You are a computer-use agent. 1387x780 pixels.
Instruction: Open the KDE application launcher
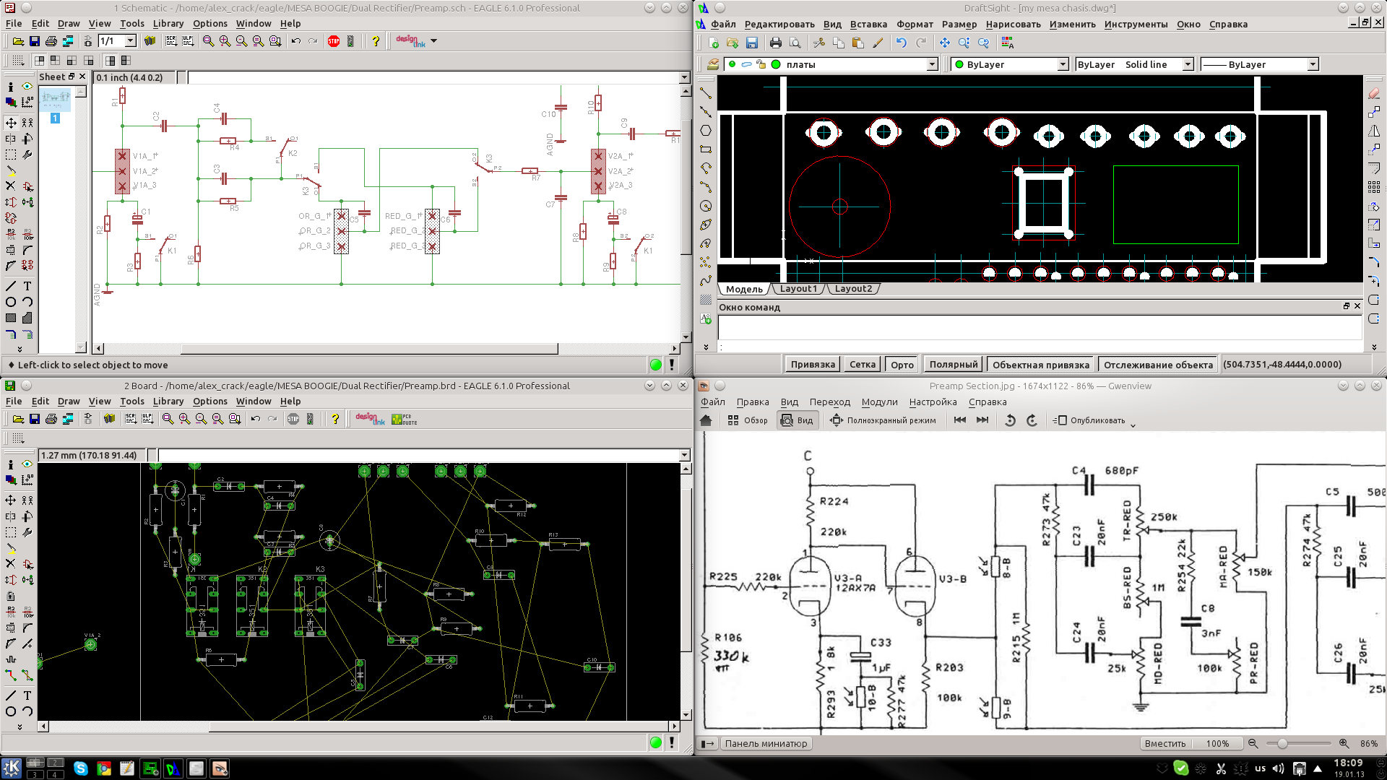[x=11, y=768]
